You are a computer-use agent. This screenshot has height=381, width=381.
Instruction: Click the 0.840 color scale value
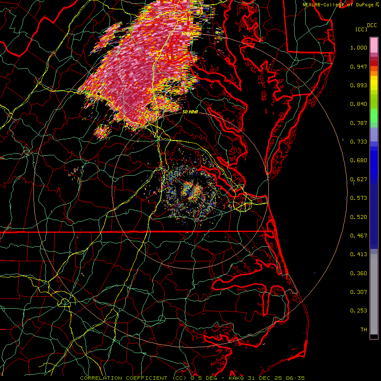(x=359, y=104)
